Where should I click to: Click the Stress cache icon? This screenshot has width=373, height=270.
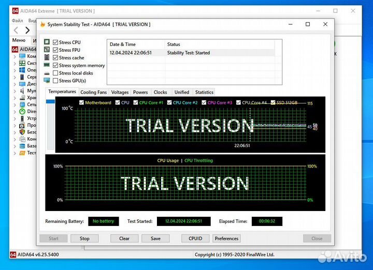coord(47,57)
